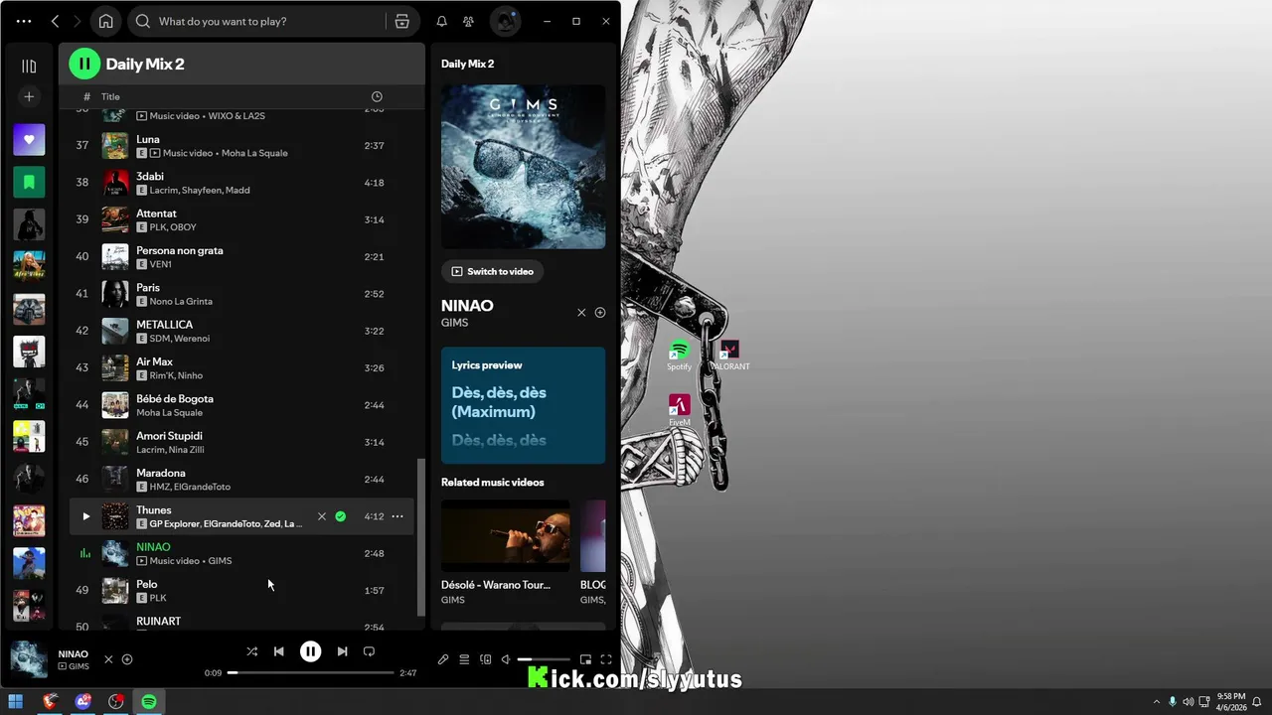Open GIMS artist link in Now Playing panel

pos(454,323)
